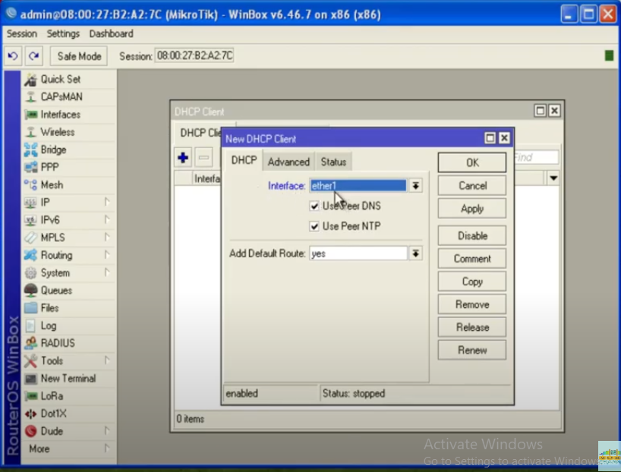621x472 pixels.
Task: Click the Remove button
Action: point(471,305)
